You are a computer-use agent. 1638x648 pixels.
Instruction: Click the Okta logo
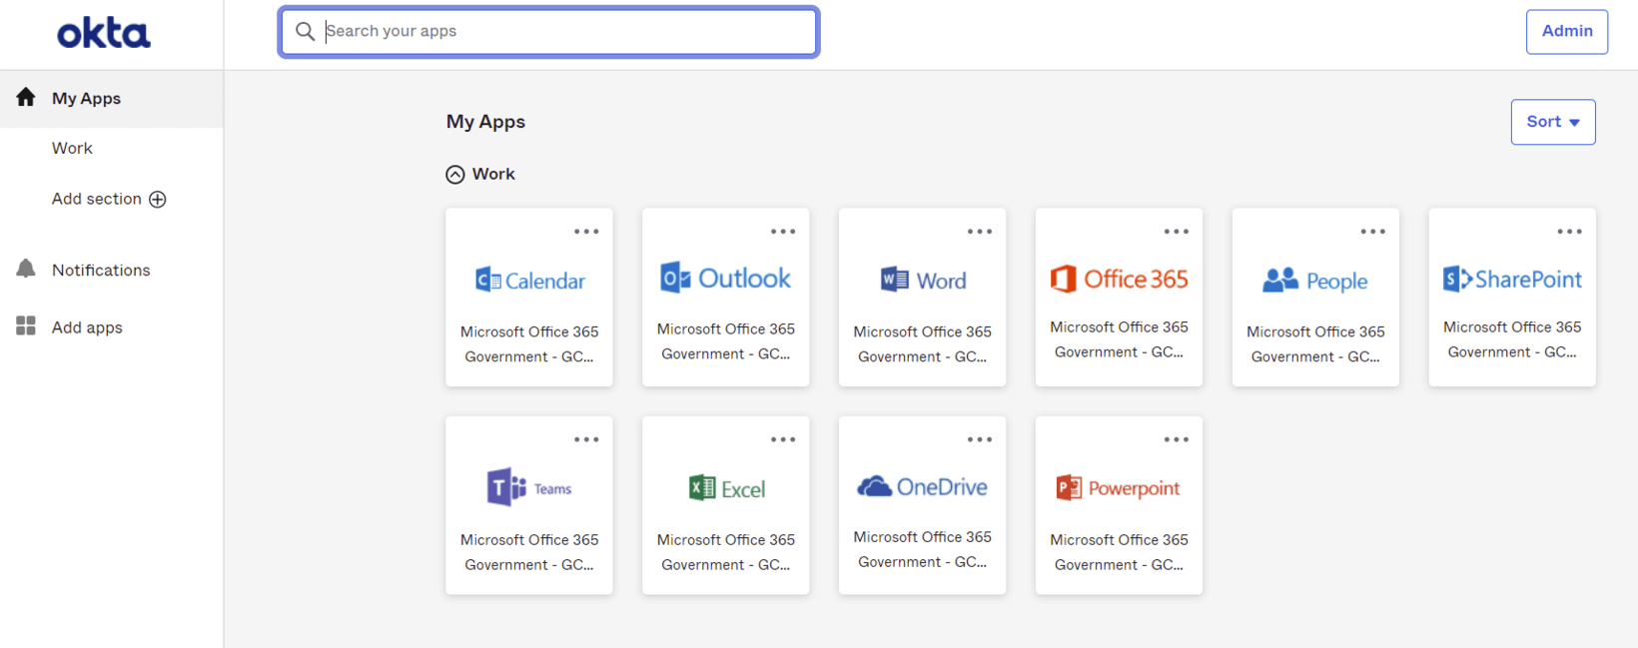click(104, 34)
